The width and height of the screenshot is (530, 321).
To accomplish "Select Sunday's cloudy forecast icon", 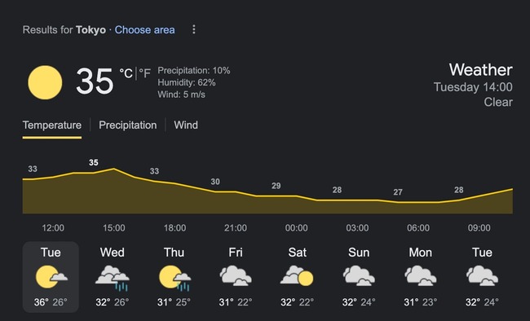I will coord(359,275).
